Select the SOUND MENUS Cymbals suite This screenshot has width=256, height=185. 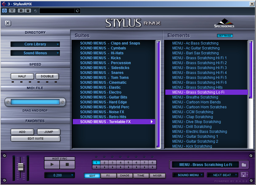tap(114, 48)
